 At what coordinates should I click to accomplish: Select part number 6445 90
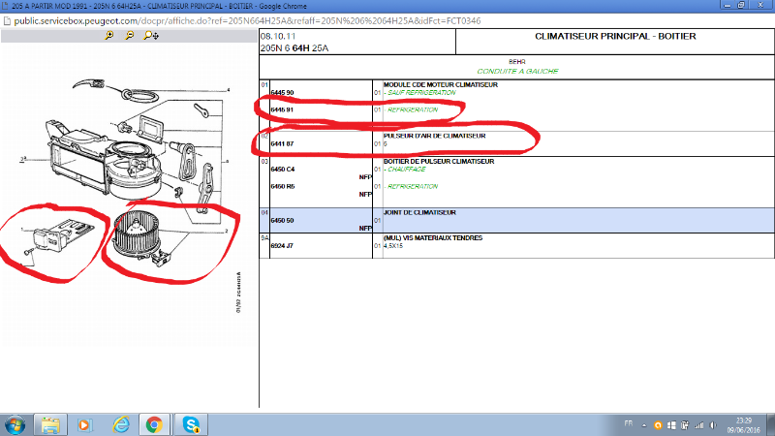282,93
